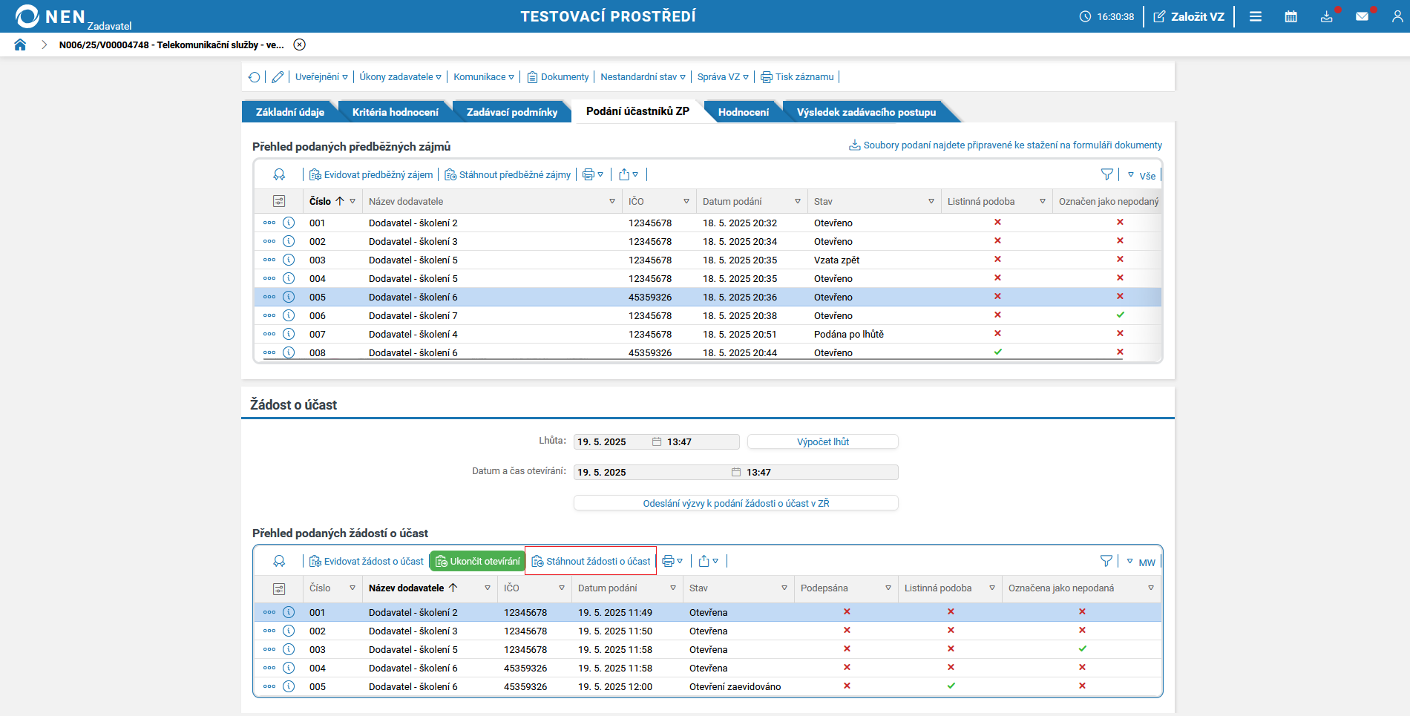The image size is (1410, 716).
Task: Open Stav column filter in preliminary interests
Action: point(931,202)
